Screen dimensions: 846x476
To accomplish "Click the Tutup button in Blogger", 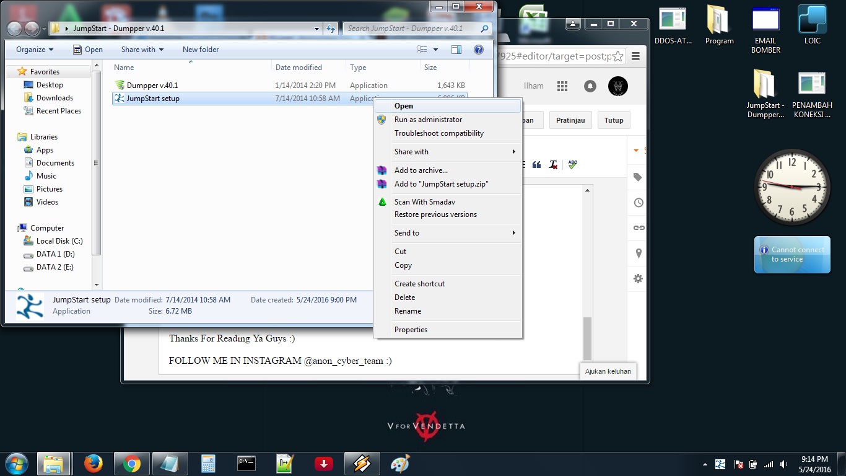I will 614,120.
